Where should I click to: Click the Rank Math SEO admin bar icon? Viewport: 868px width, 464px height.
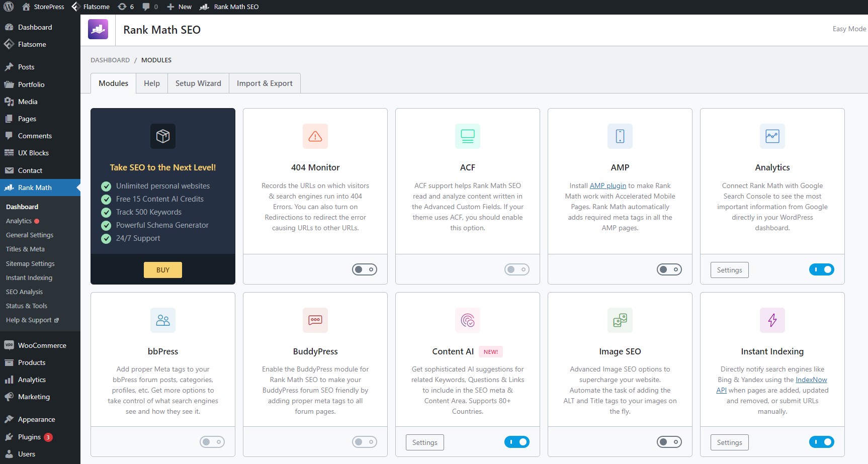204,7
